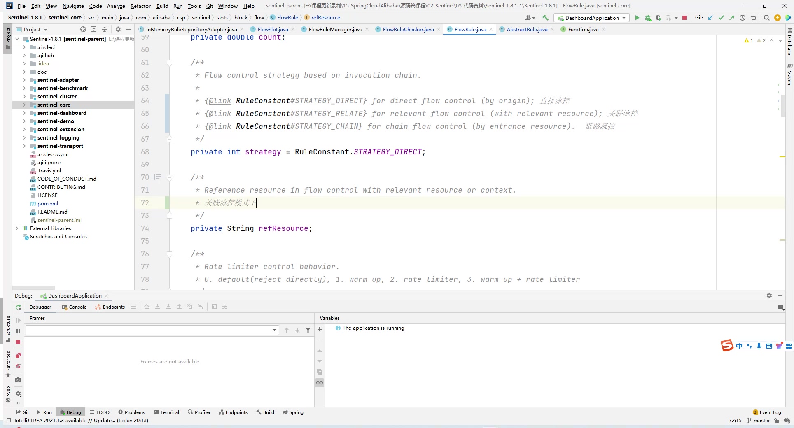Click Filter frames funnel icon
Image resolution: width=794 pixels, height=428 pixels.
coord(308,330)
